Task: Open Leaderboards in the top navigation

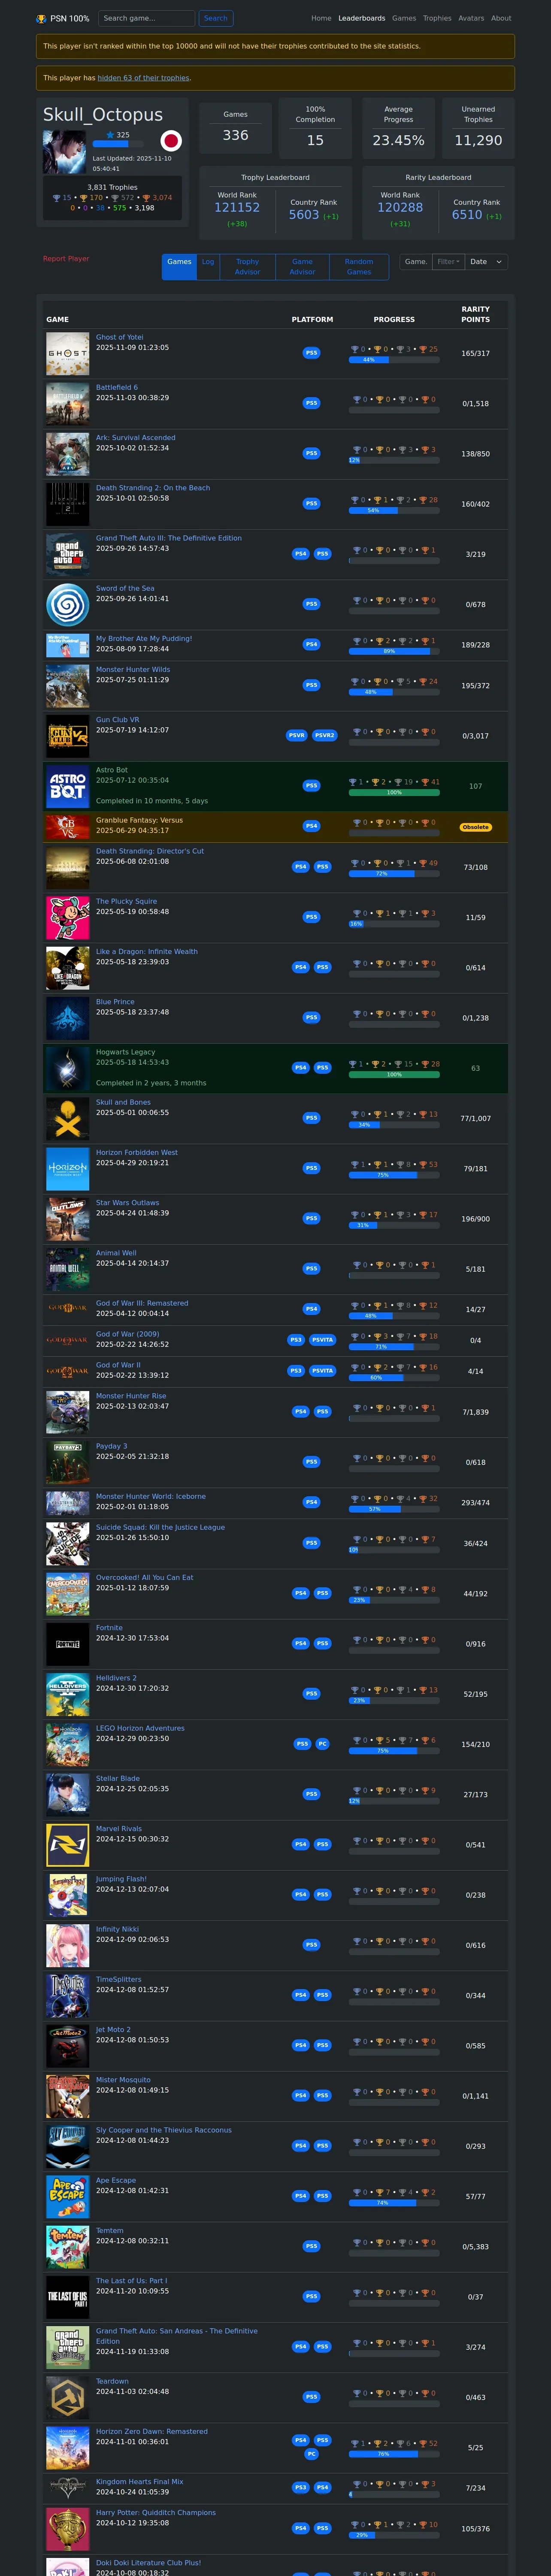Action: pos(362,18)
